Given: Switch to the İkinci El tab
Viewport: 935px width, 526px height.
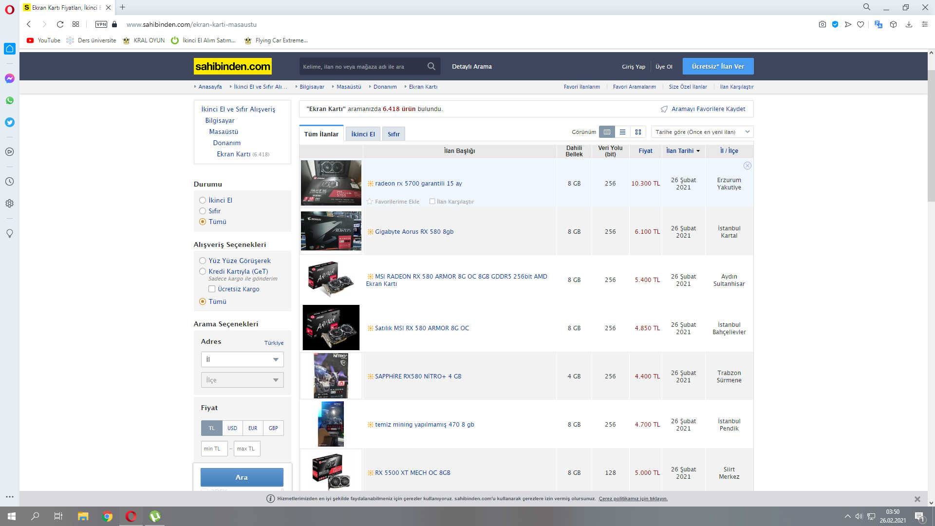Looking at the screenshot, I should coord(363,134).
